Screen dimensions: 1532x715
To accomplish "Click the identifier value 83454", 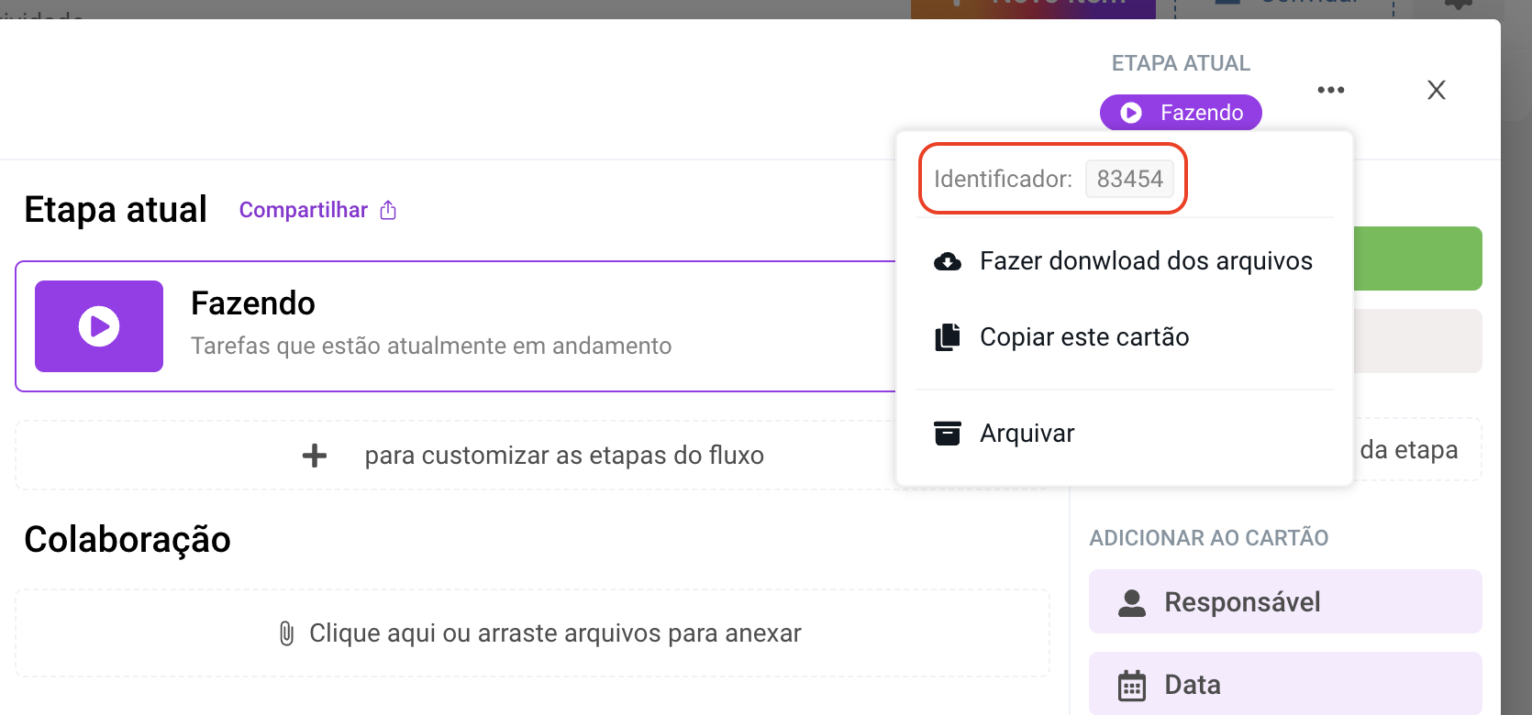I will 1129,179.
